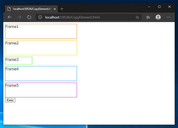
Task: Open a new browser tab
Action: 62,9
